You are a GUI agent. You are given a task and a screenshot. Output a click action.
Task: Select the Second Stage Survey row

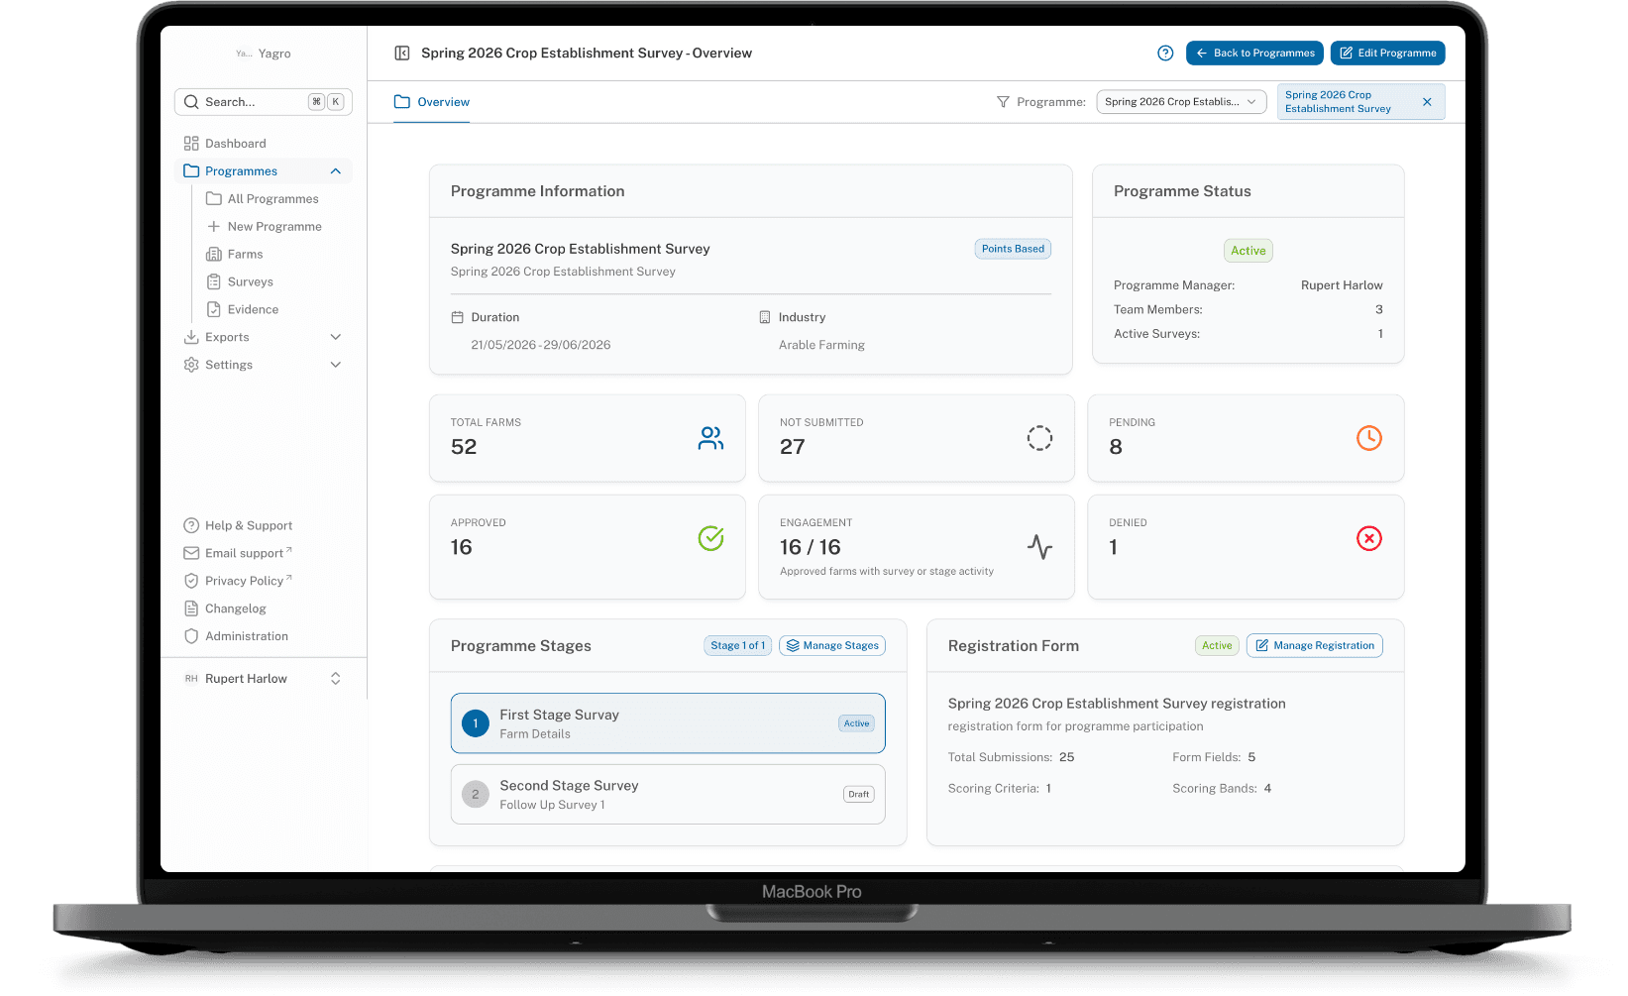[668, 795]
